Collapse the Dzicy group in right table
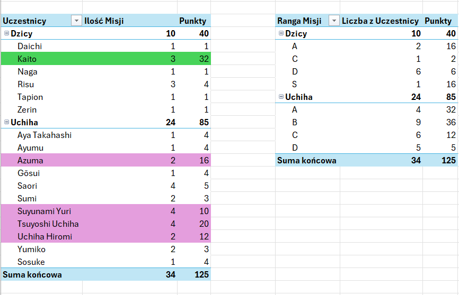Viewport: 459px width, 295px height. coord(281,33)
